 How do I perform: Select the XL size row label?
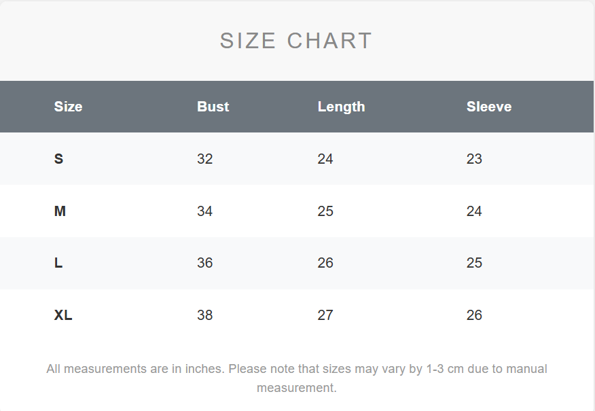click(63, 315)
